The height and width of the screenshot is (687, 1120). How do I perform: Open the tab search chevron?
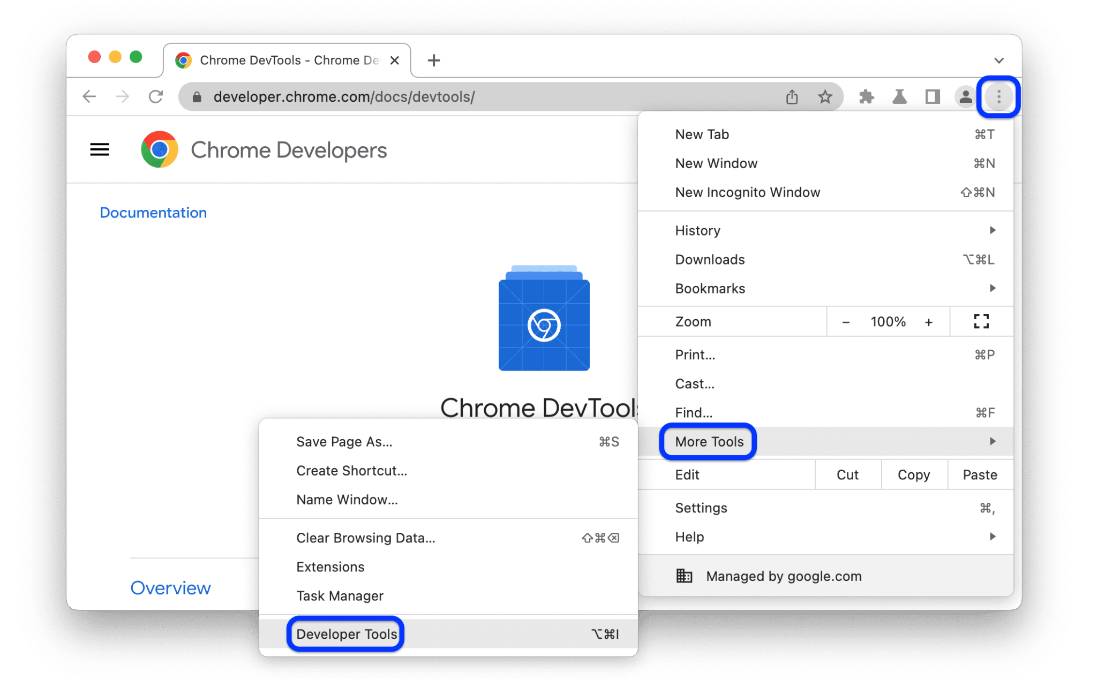coord(998,61)
